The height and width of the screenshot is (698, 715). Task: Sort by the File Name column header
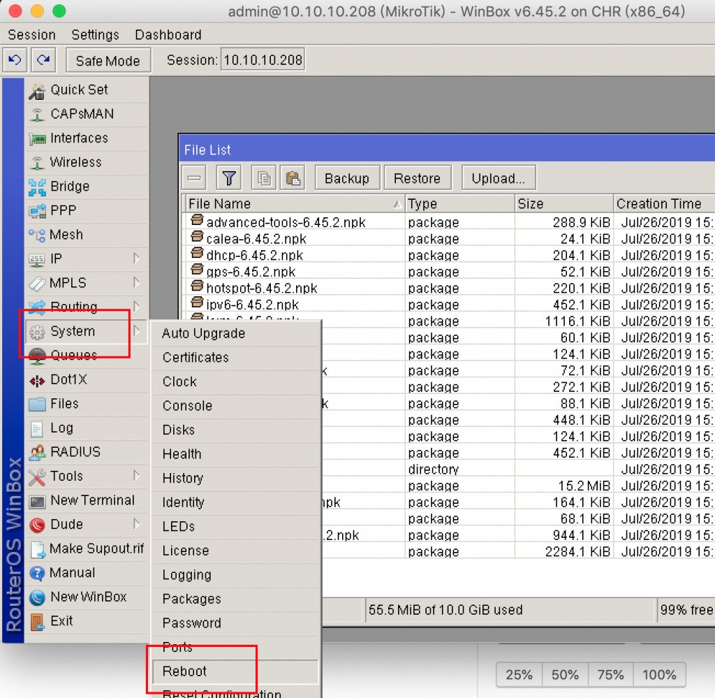[x=295, y=204]
